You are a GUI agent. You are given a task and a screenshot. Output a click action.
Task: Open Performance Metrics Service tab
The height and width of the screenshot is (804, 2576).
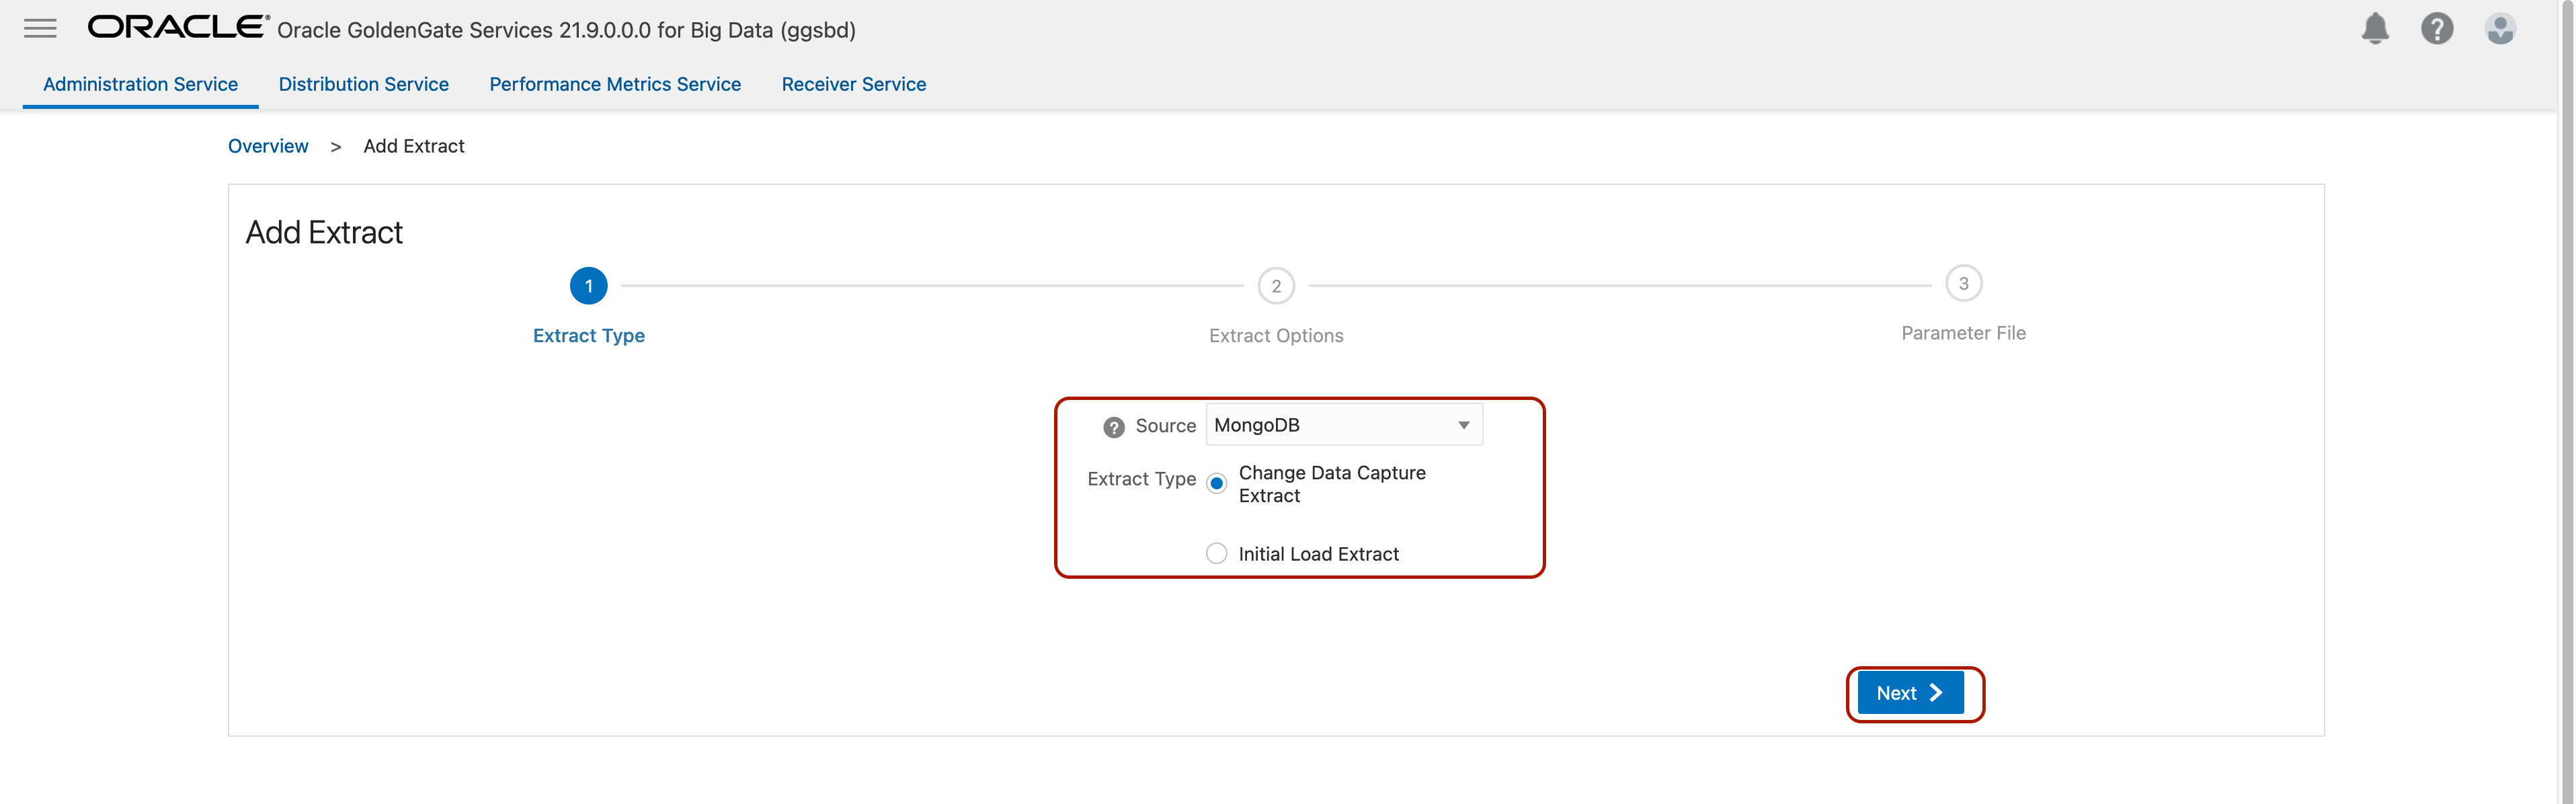tap(614, 85)
